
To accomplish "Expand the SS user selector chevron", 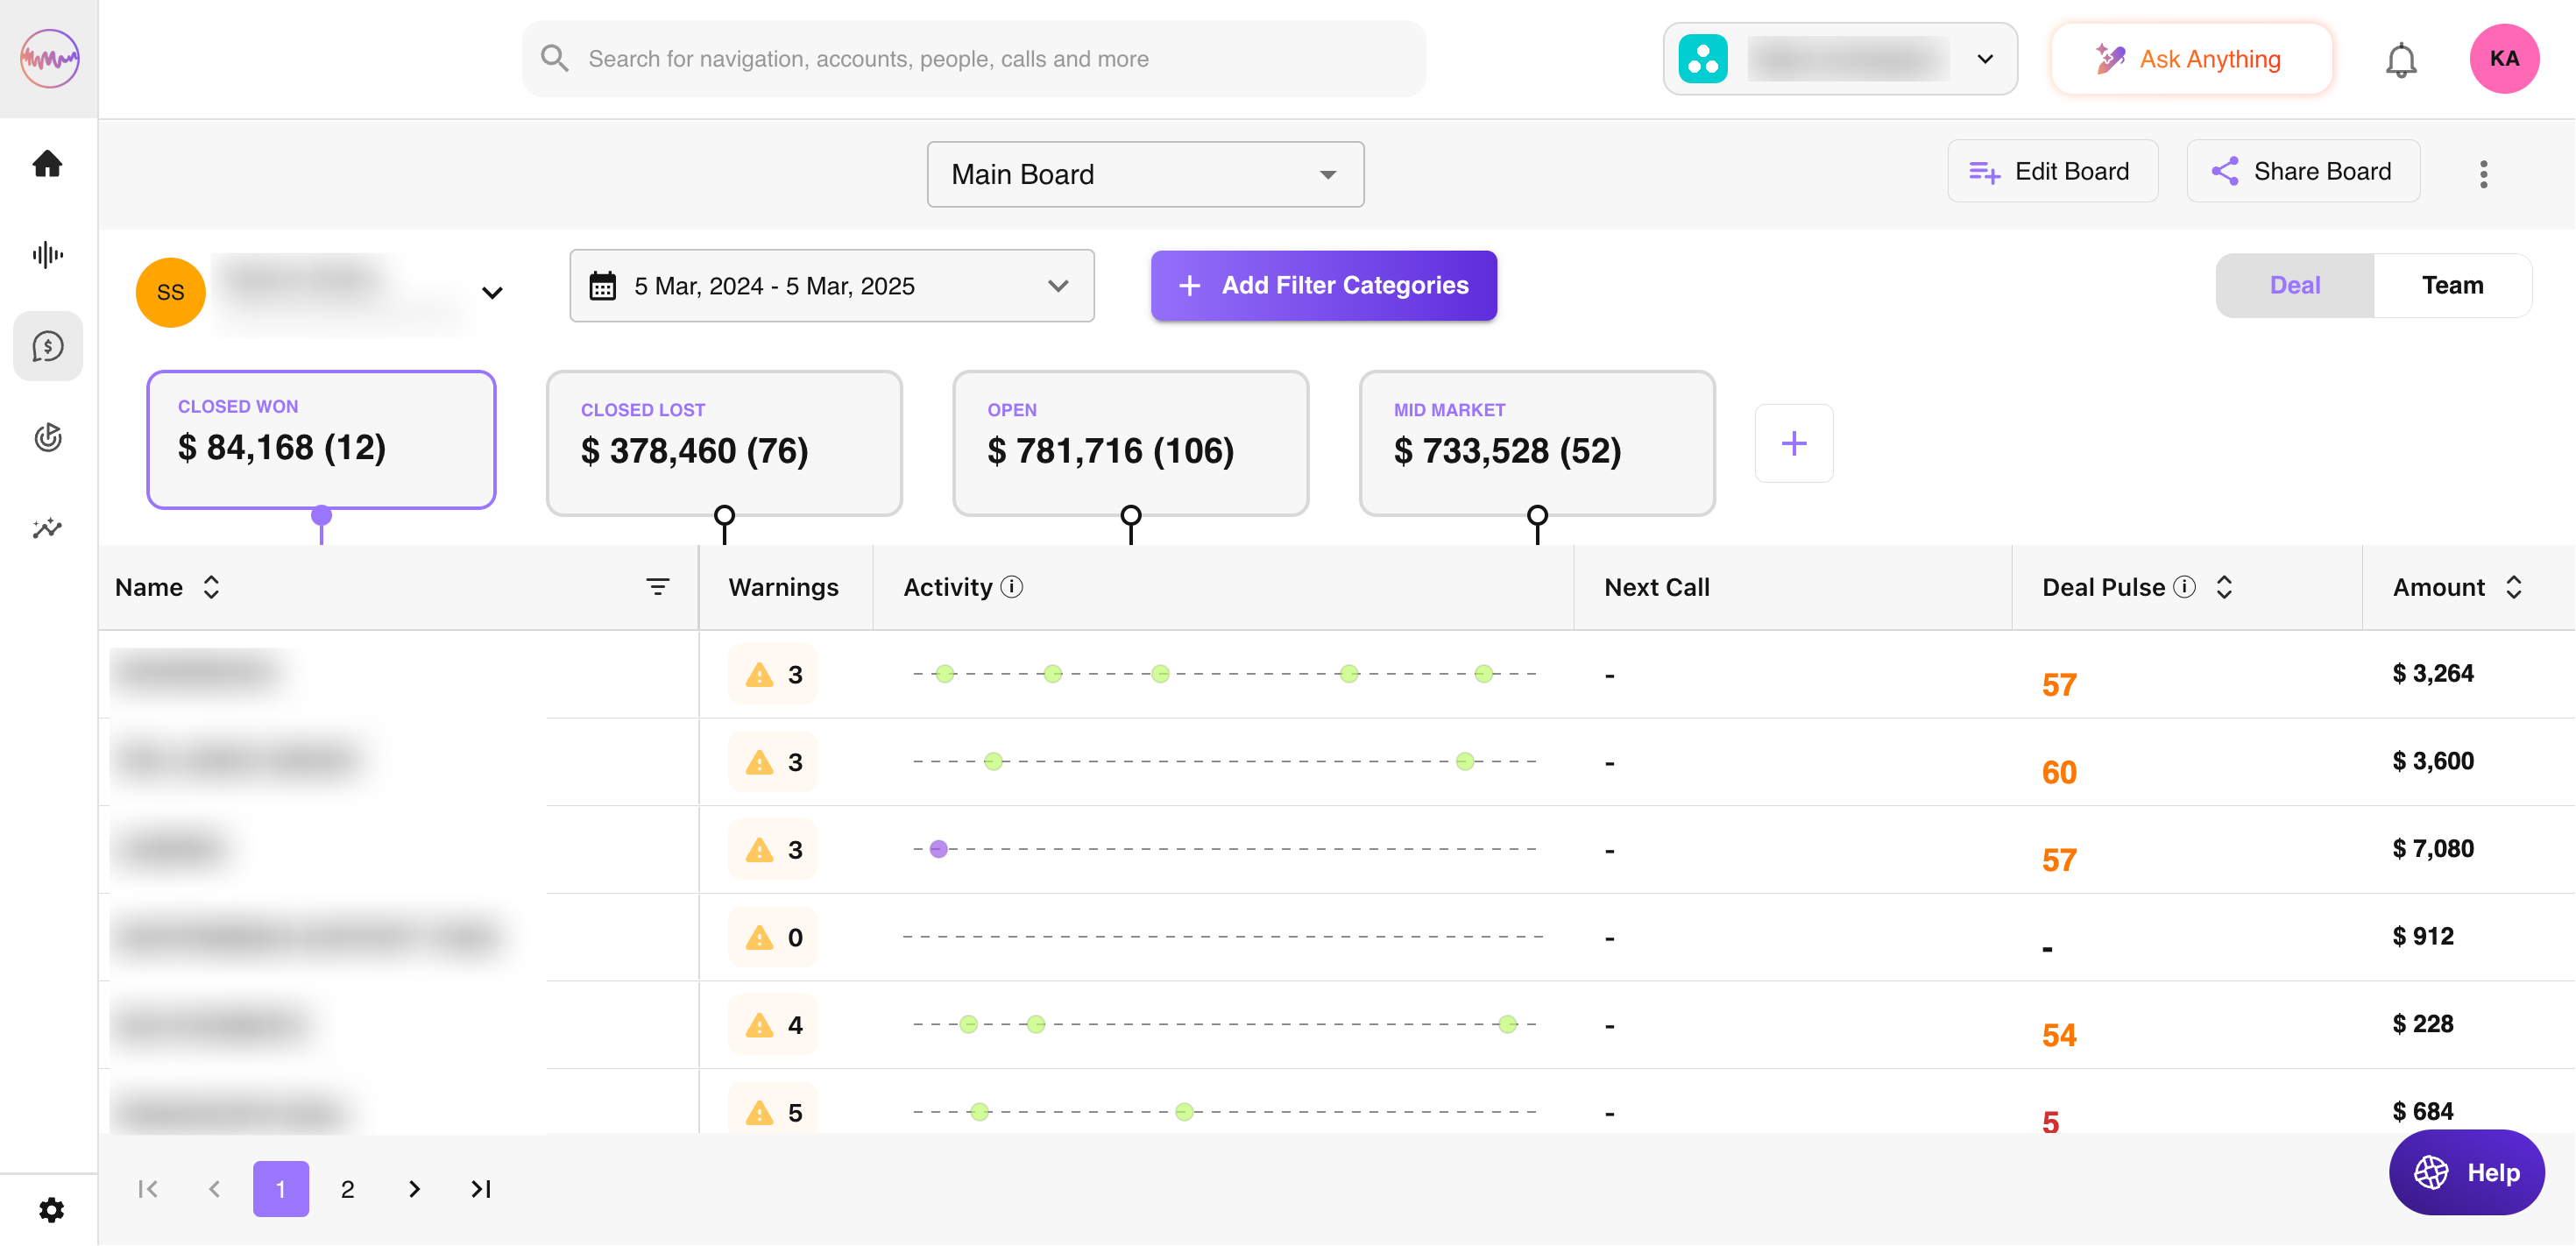I will [492, 293].
